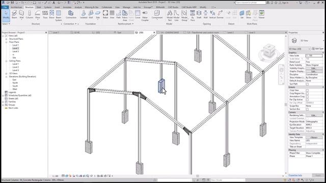326x183 pixels.
Task: Switch to Massing & Site tab
Action: click(x=92, y=7)
